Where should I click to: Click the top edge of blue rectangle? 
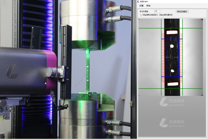coord(172,39)
